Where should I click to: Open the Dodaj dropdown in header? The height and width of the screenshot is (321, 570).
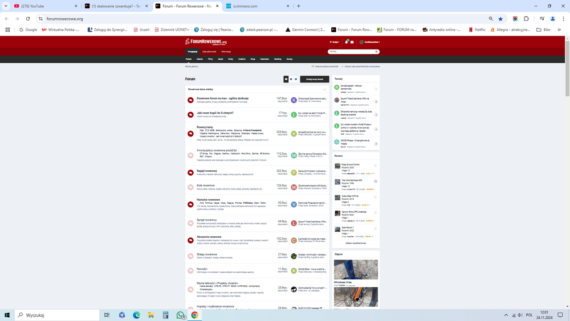click(334, 42)
